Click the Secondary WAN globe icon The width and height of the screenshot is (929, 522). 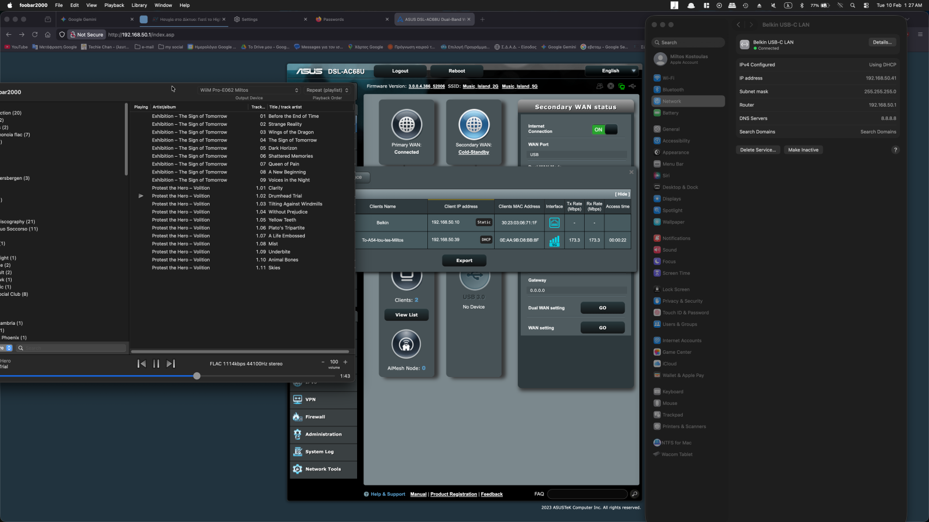click(474, 124)
